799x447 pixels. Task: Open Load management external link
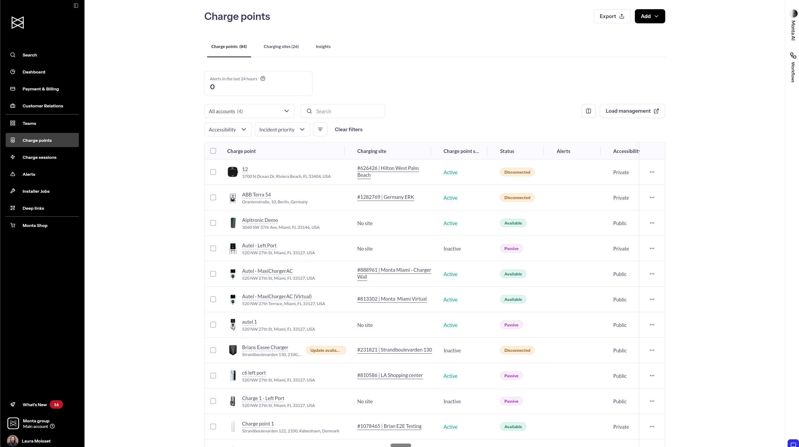pyautogui.click(x=632, y=111)
